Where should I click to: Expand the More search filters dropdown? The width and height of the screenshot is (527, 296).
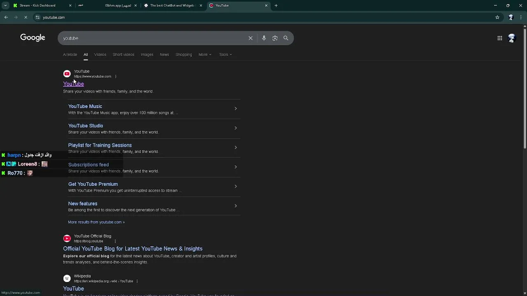tap(205, 54)
